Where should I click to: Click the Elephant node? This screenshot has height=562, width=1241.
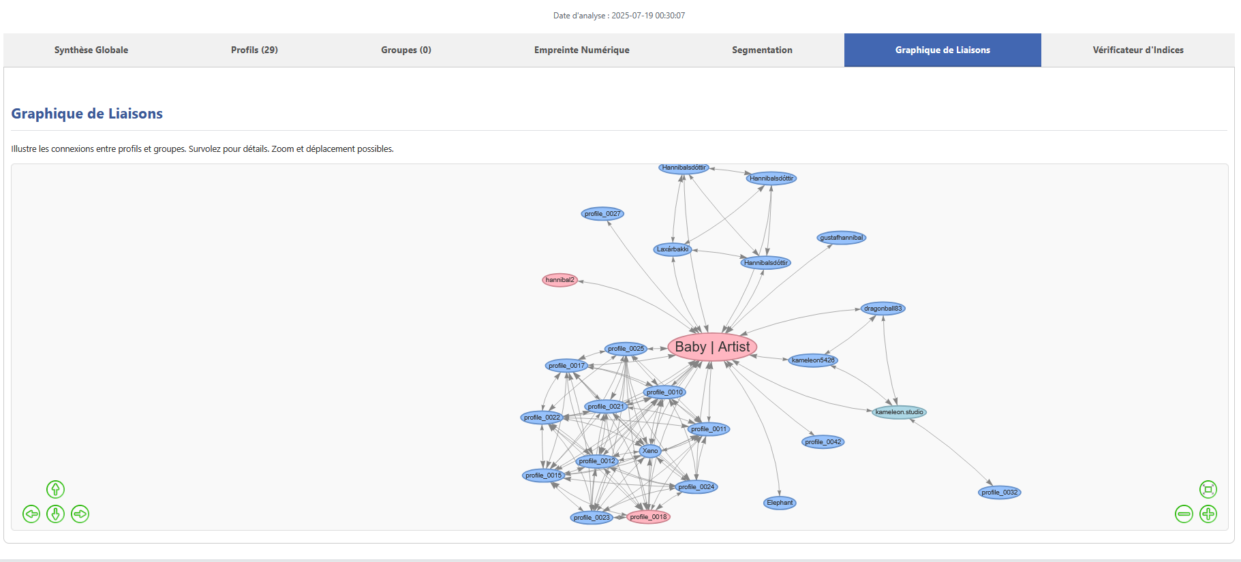point(780,503)
